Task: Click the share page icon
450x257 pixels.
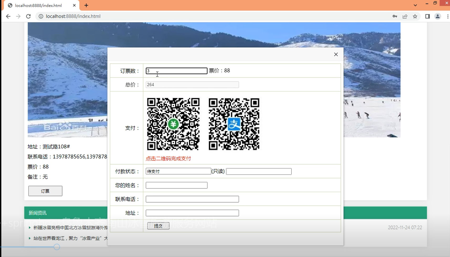Action: point(405,16)
